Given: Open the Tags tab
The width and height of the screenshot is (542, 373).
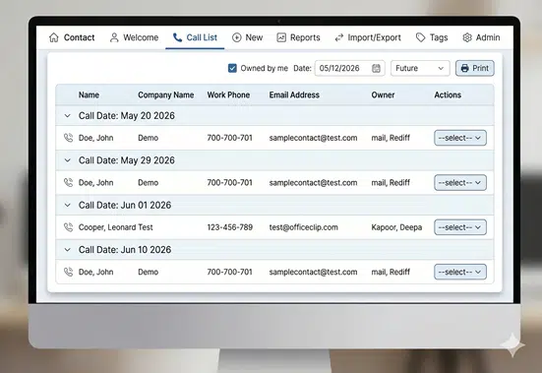Looking at the screenshot, I should click(432, 37).
